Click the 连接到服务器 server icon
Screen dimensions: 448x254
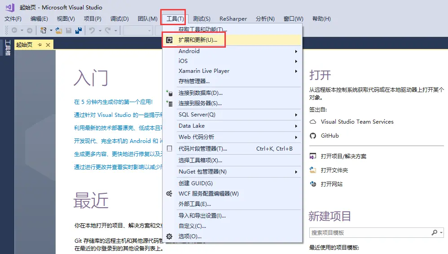coord(169,103)
